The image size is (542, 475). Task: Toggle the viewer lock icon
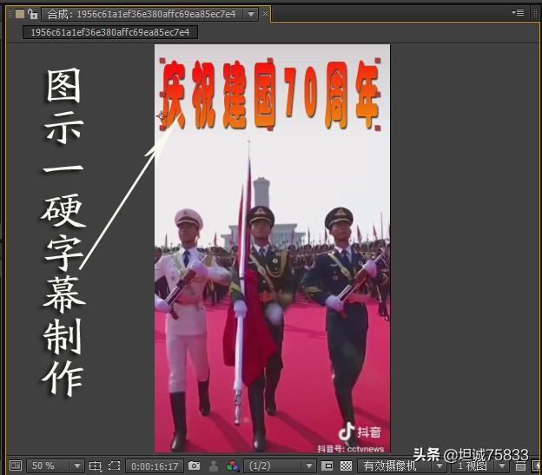click(33, 14)
